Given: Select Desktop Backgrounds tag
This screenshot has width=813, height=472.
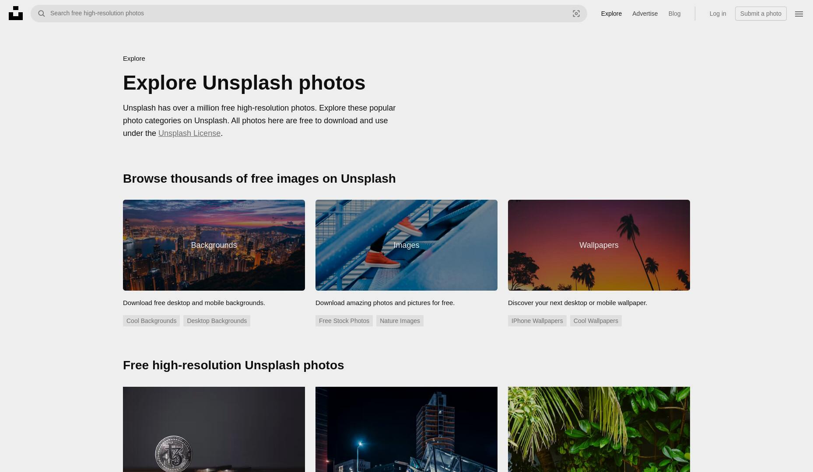Looking at the screenshot, I should coord(217,321).
